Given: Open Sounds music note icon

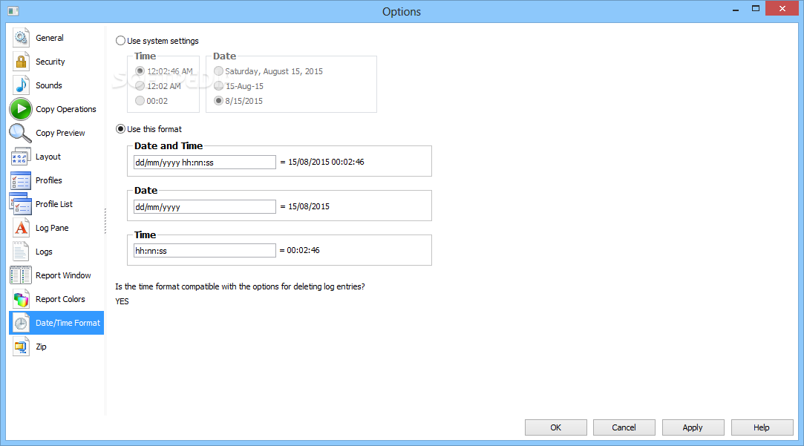Looking at the screenshot, I should coord(21,85).
